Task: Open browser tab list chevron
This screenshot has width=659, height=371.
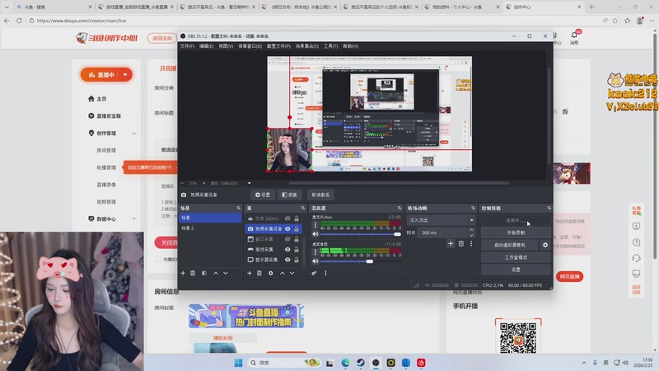Action: coord(7,7)
